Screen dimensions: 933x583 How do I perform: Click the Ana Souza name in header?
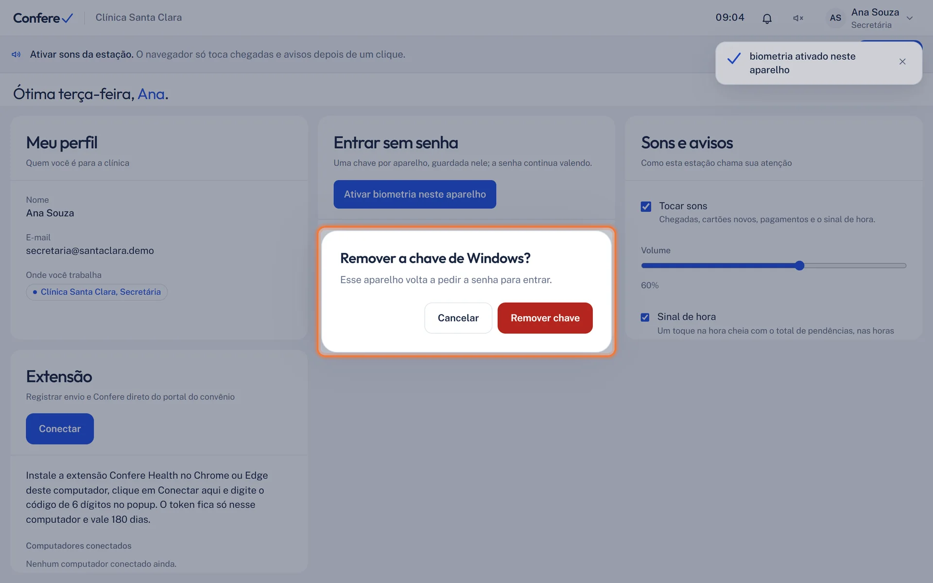[875, 12]
